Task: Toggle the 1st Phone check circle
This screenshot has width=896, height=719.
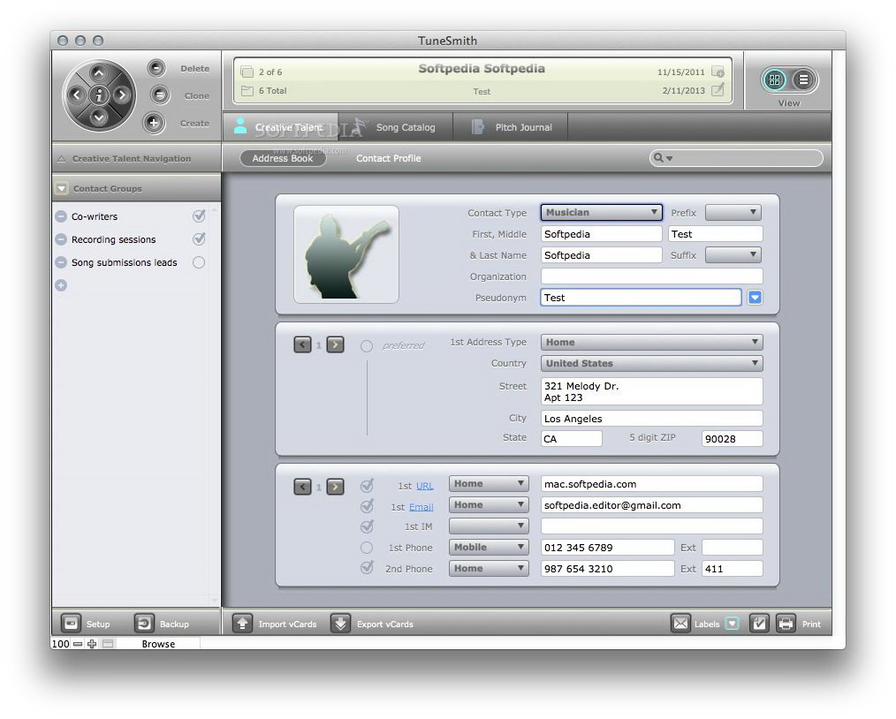Action: click(x=368, y=547)
